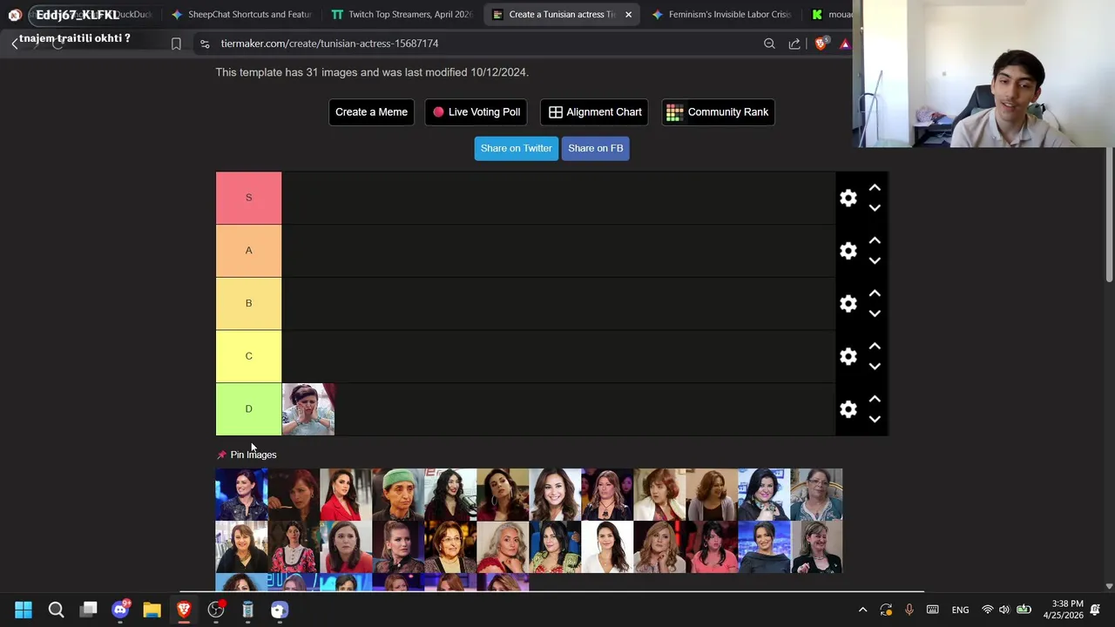Select the yellow C tier label
This screenshot has width=1115, height=627.
click(248, 356)
